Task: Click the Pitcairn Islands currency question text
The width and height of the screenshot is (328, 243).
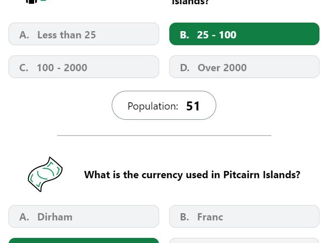Action: (x=192, y=175)
